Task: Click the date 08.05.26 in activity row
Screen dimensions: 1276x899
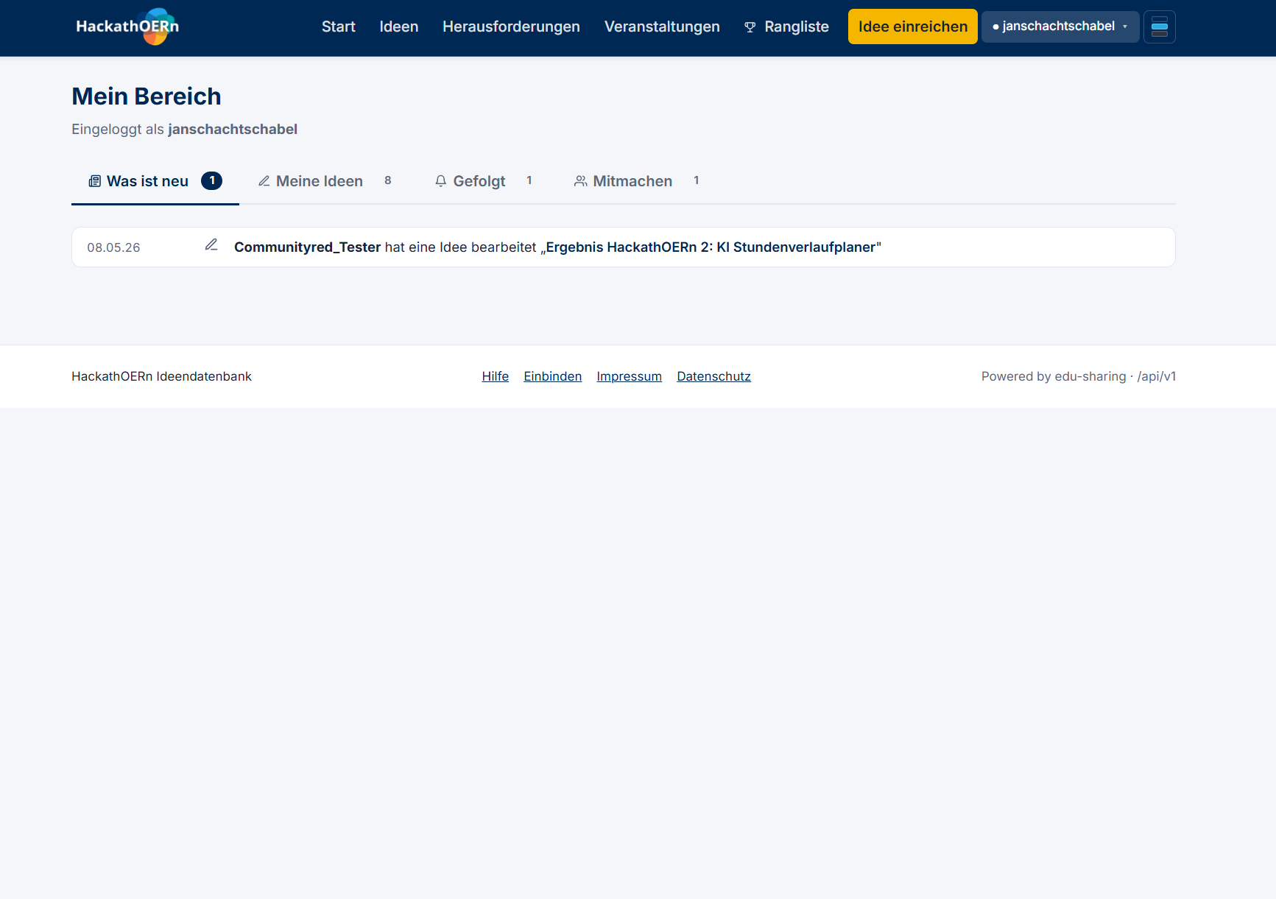Action: coord(113,247)
